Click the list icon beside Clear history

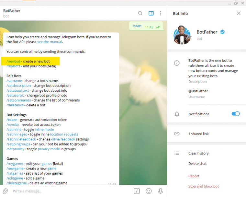click(177, 153)
